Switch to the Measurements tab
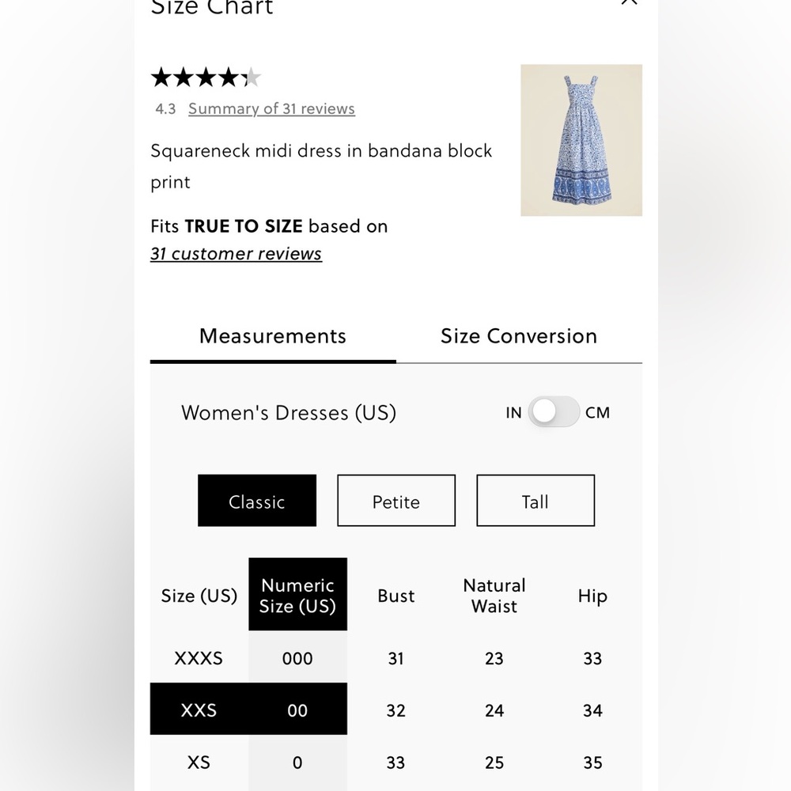This screenshot has height=791, width=791. [273, 336]
